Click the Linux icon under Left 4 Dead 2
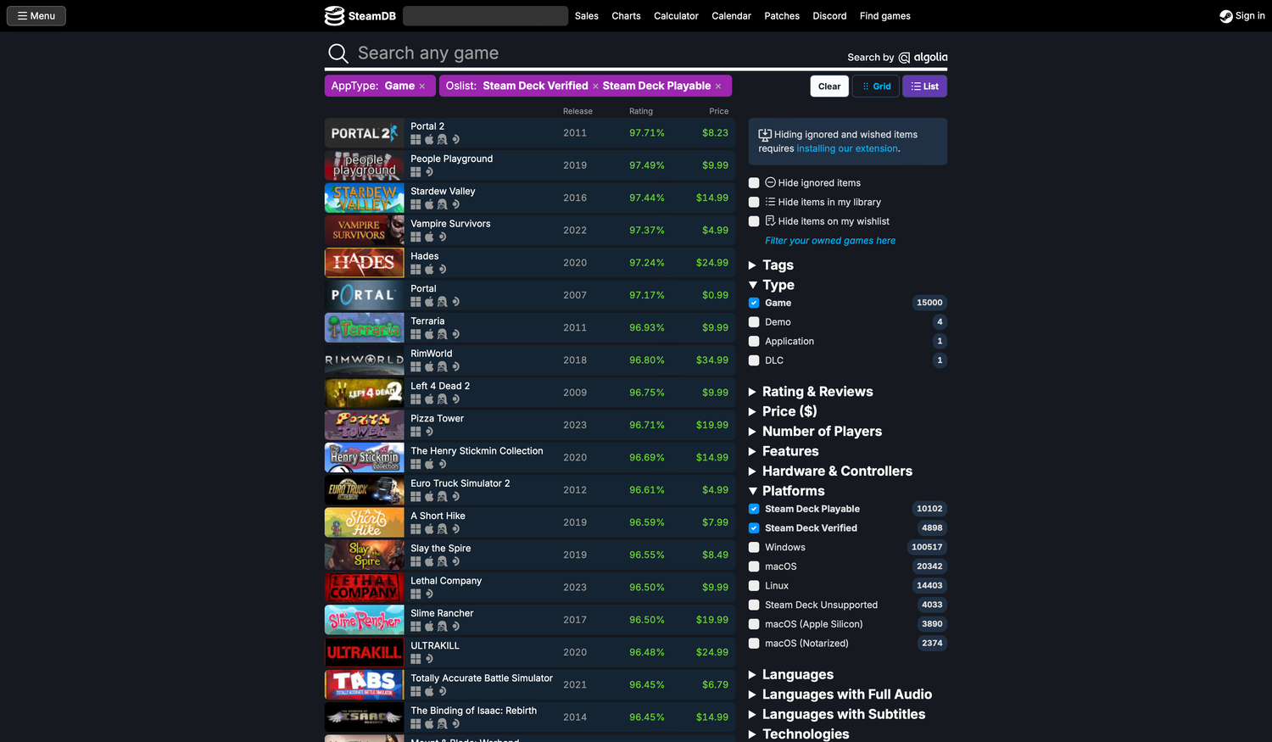1272x742 pixels. pyautogui.click(x=442, y=399)
